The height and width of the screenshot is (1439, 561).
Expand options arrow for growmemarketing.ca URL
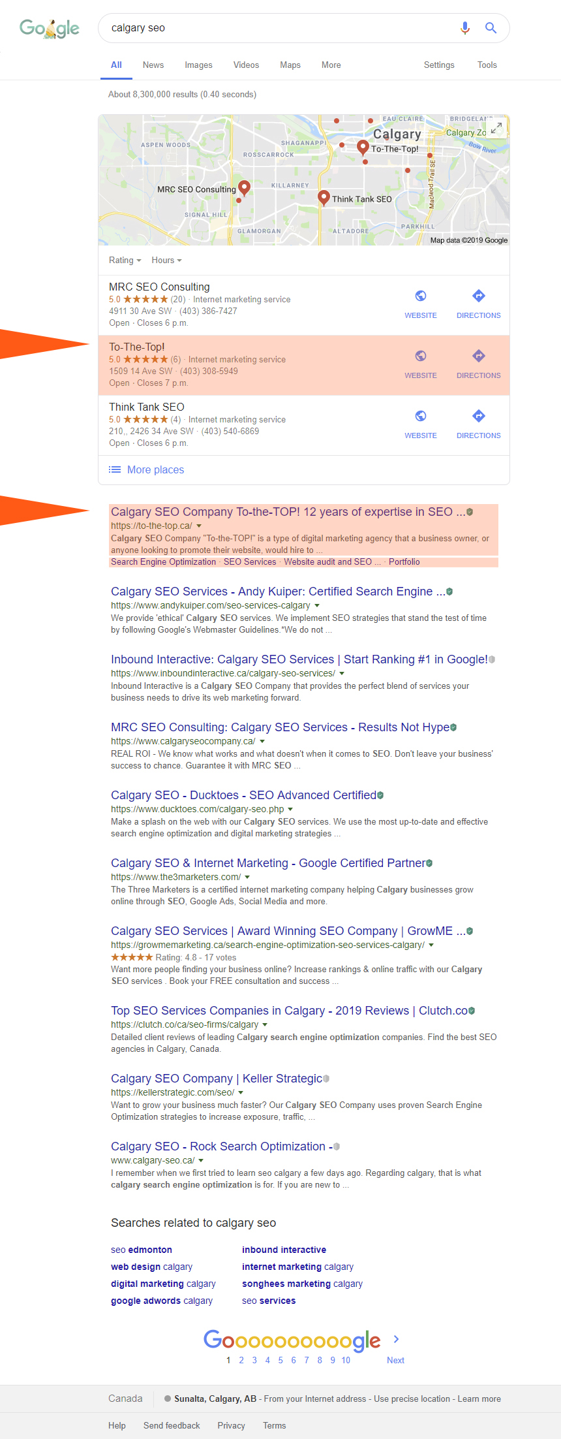point(431,945)
